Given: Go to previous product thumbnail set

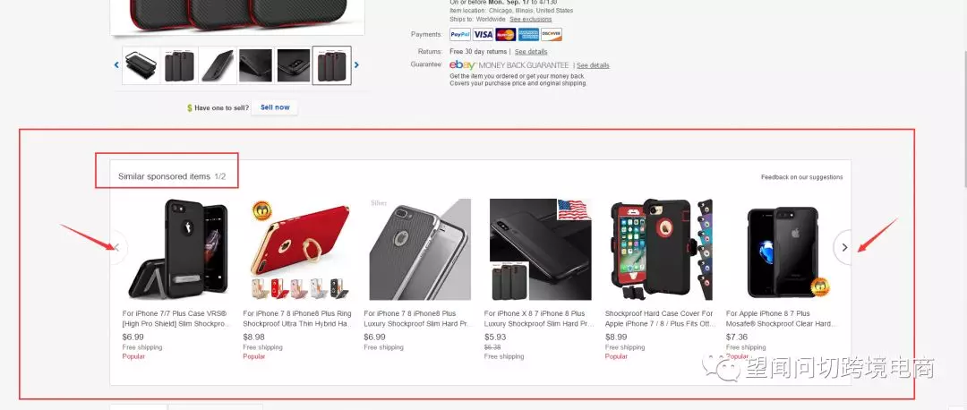Looking at the screenshot, I should 116,64.
